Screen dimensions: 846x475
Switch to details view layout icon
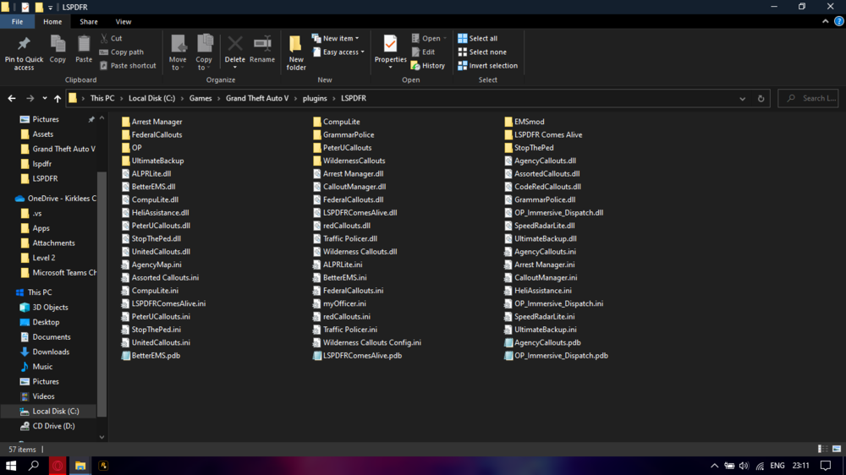pos(822,449)
